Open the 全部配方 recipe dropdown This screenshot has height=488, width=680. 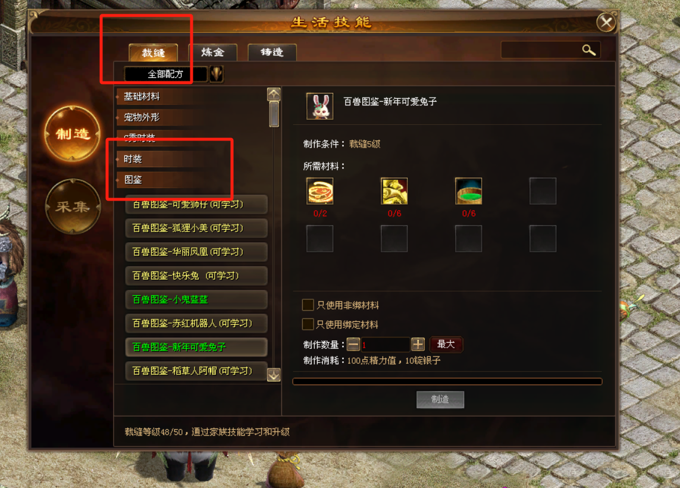click(x=165, y=74)
